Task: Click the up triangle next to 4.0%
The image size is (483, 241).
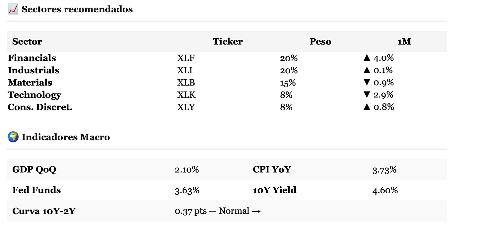Action: click(x=367, y=58)
